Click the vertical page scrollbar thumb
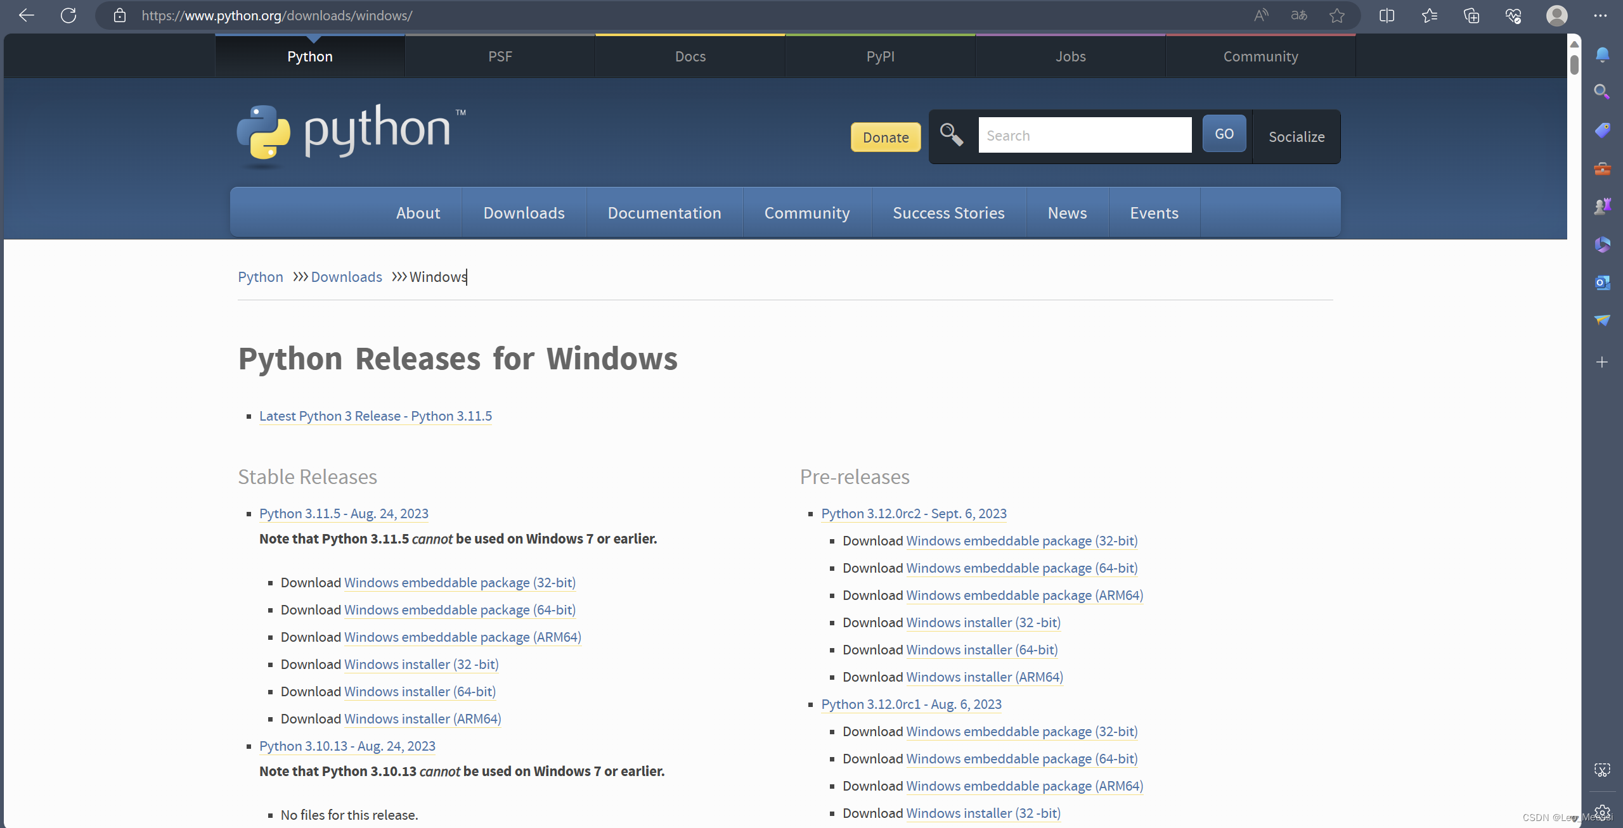Screen dimensions: 1623x828 click(x=1574, y=65)
